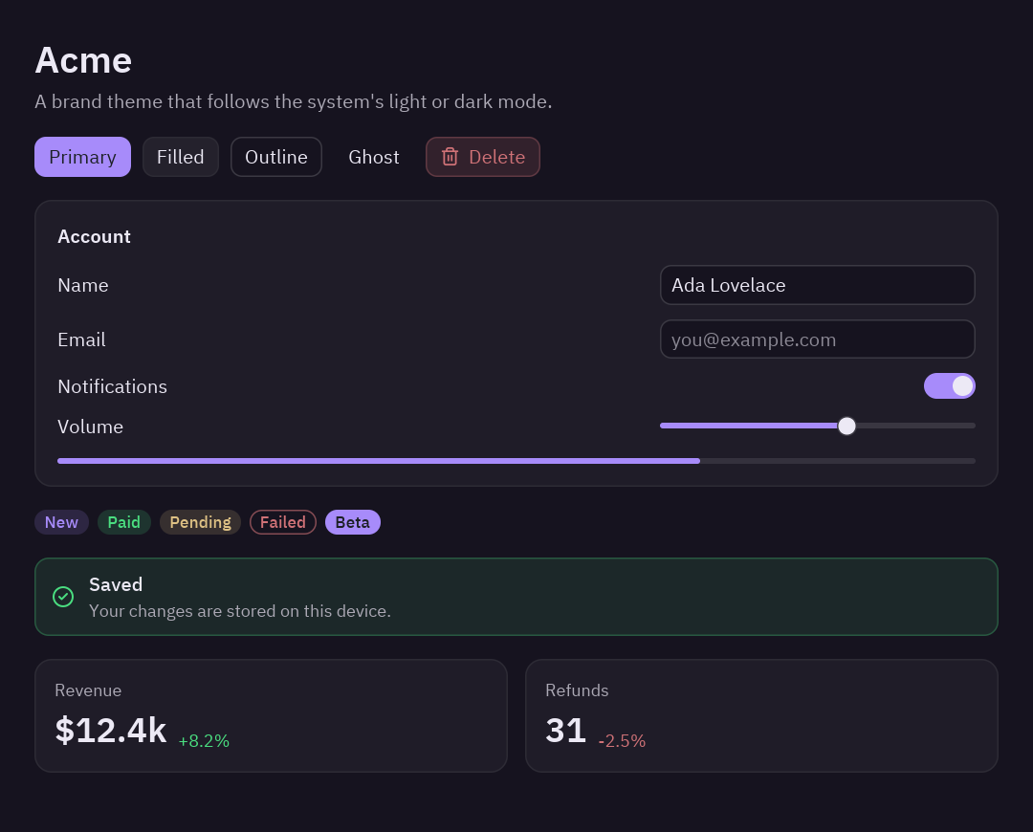This screenshot has width=1033, height=832.
Task: Click the Account section heading
Action: 94,236
